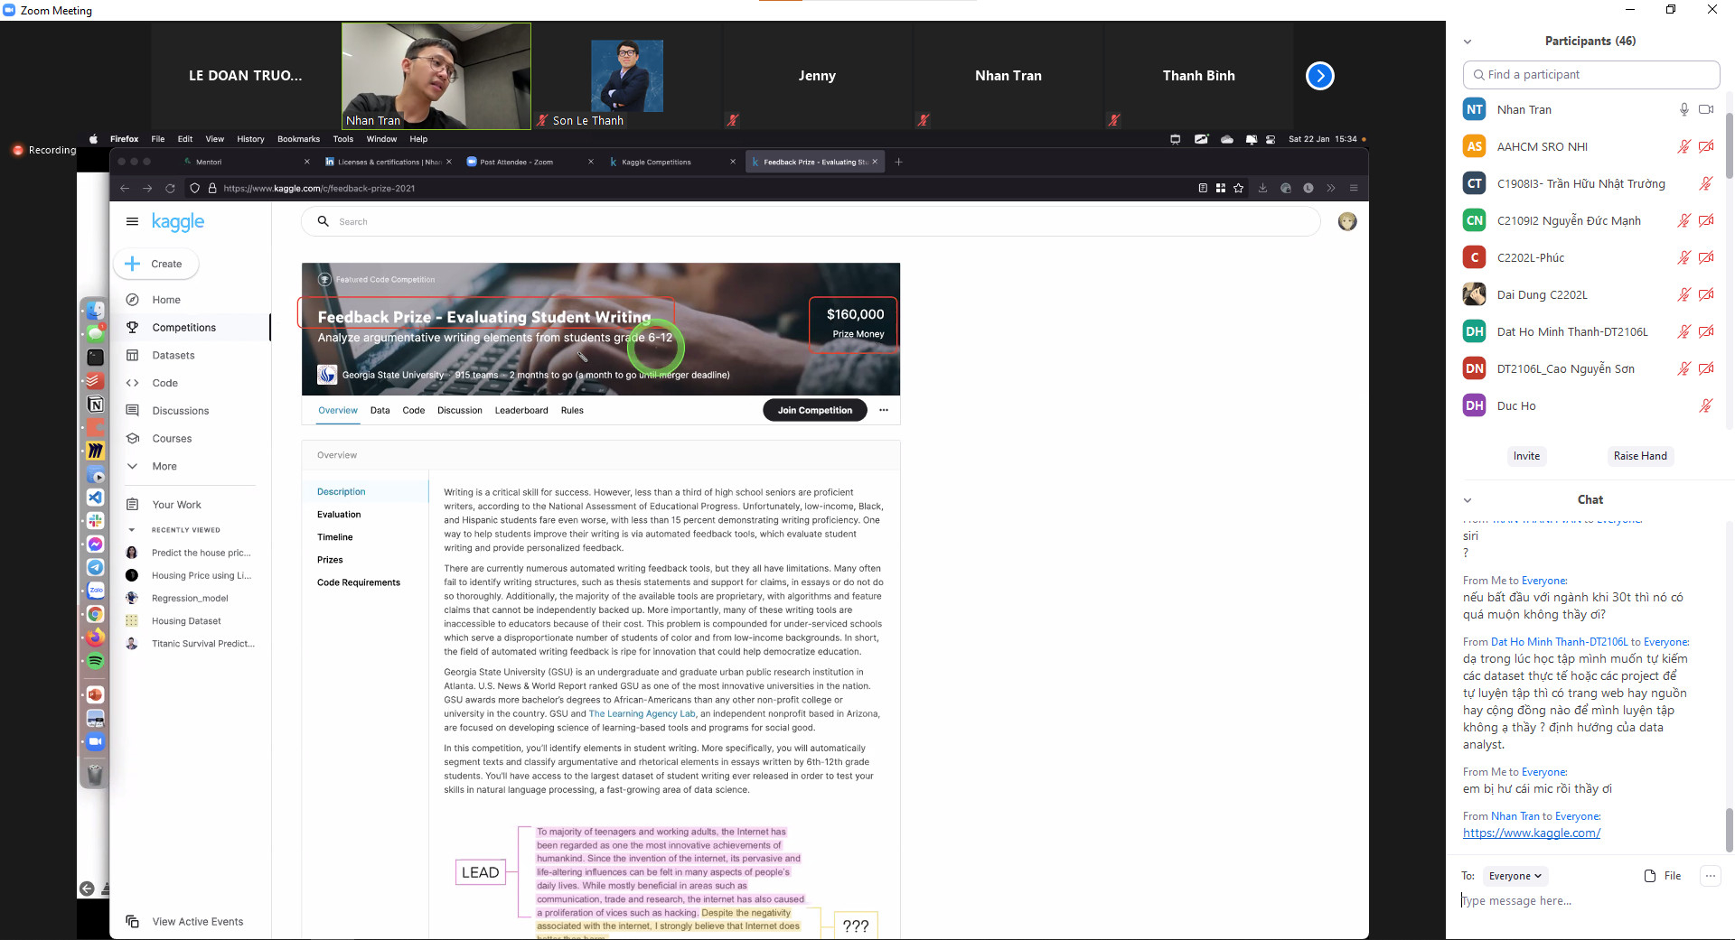
Task: Click the Your Work icon
Action: coord(132,505)
